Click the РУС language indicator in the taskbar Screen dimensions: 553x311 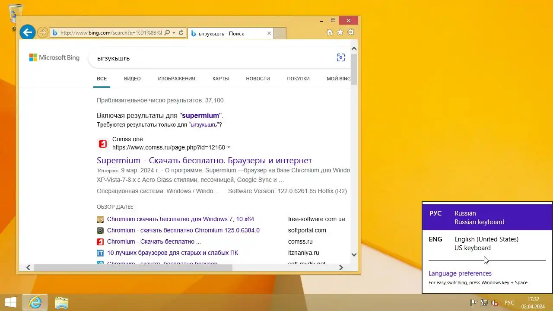pyautogui.click(x=509, y=303)
